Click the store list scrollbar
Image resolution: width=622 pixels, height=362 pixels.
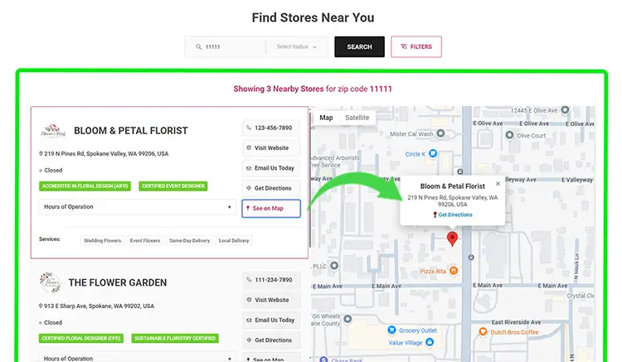(310, 181)
